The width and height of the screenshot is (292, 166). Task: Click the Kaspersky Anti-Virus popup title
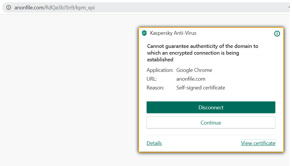tap(173, 33)
